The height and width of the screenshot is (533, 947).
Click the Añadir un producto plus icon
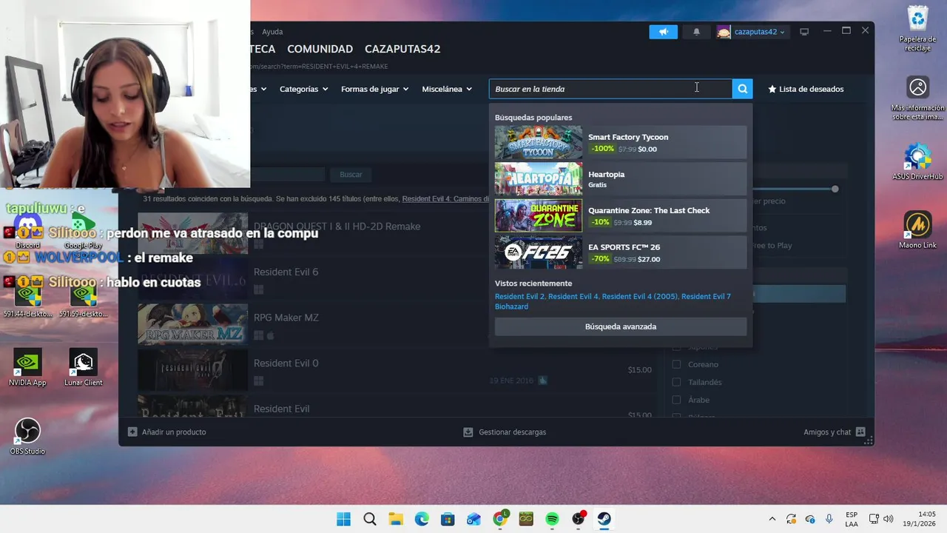click(x=132, y=432)
